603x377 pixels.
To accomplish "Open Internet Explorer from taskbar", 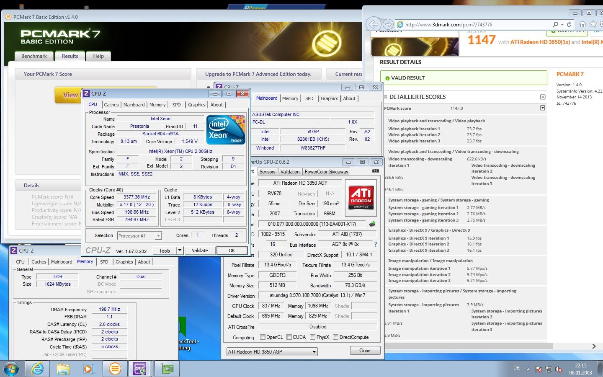I will [x=38, y=369].
